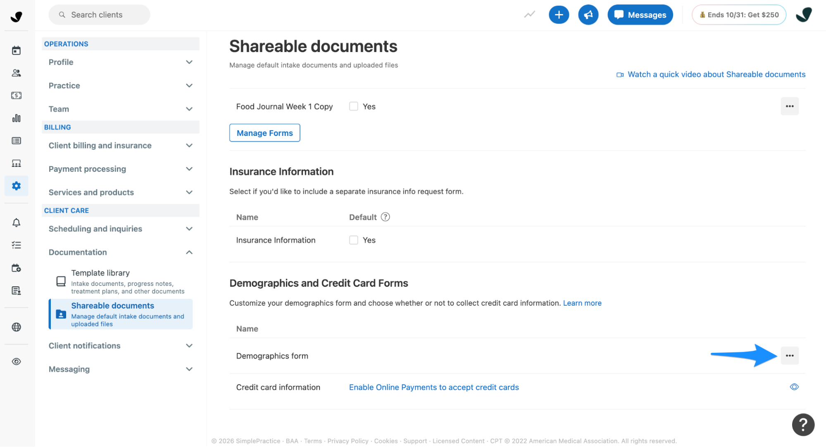Open the clients people icon
The height and width of the screenshot is (447, 826).
click(16, 73)
